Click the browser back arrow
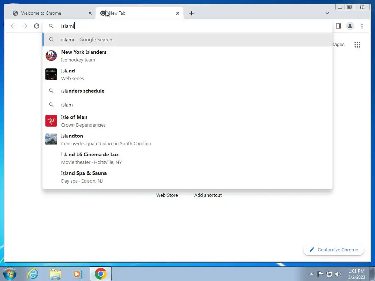Screen dimensions: 375x281 pyautogui.click(x=13, y=26)
